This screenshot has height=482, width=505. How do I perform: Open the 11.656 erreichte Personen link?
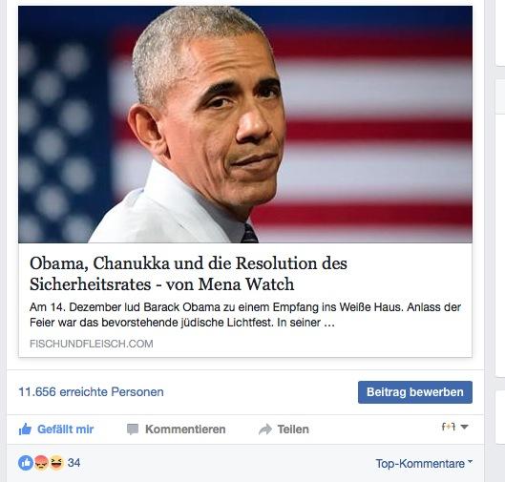coord(91,392)
